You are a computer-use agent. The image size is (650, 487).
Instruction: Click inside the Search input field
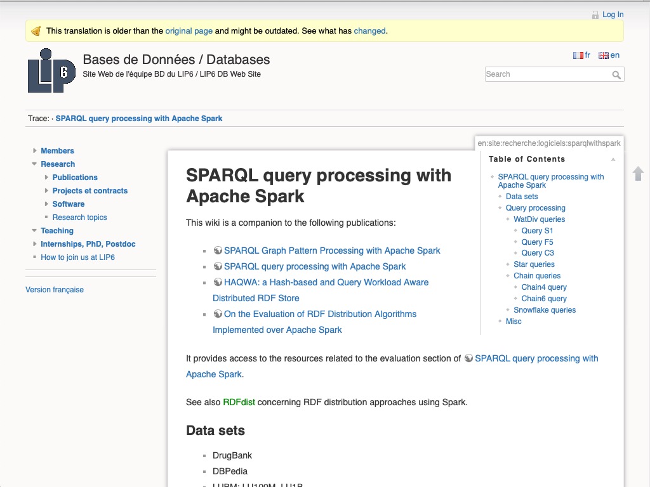[546, 74]
